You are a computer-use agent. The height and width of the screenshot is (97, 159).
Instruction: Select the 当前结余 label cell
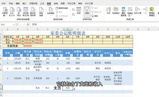coord(13,46)
